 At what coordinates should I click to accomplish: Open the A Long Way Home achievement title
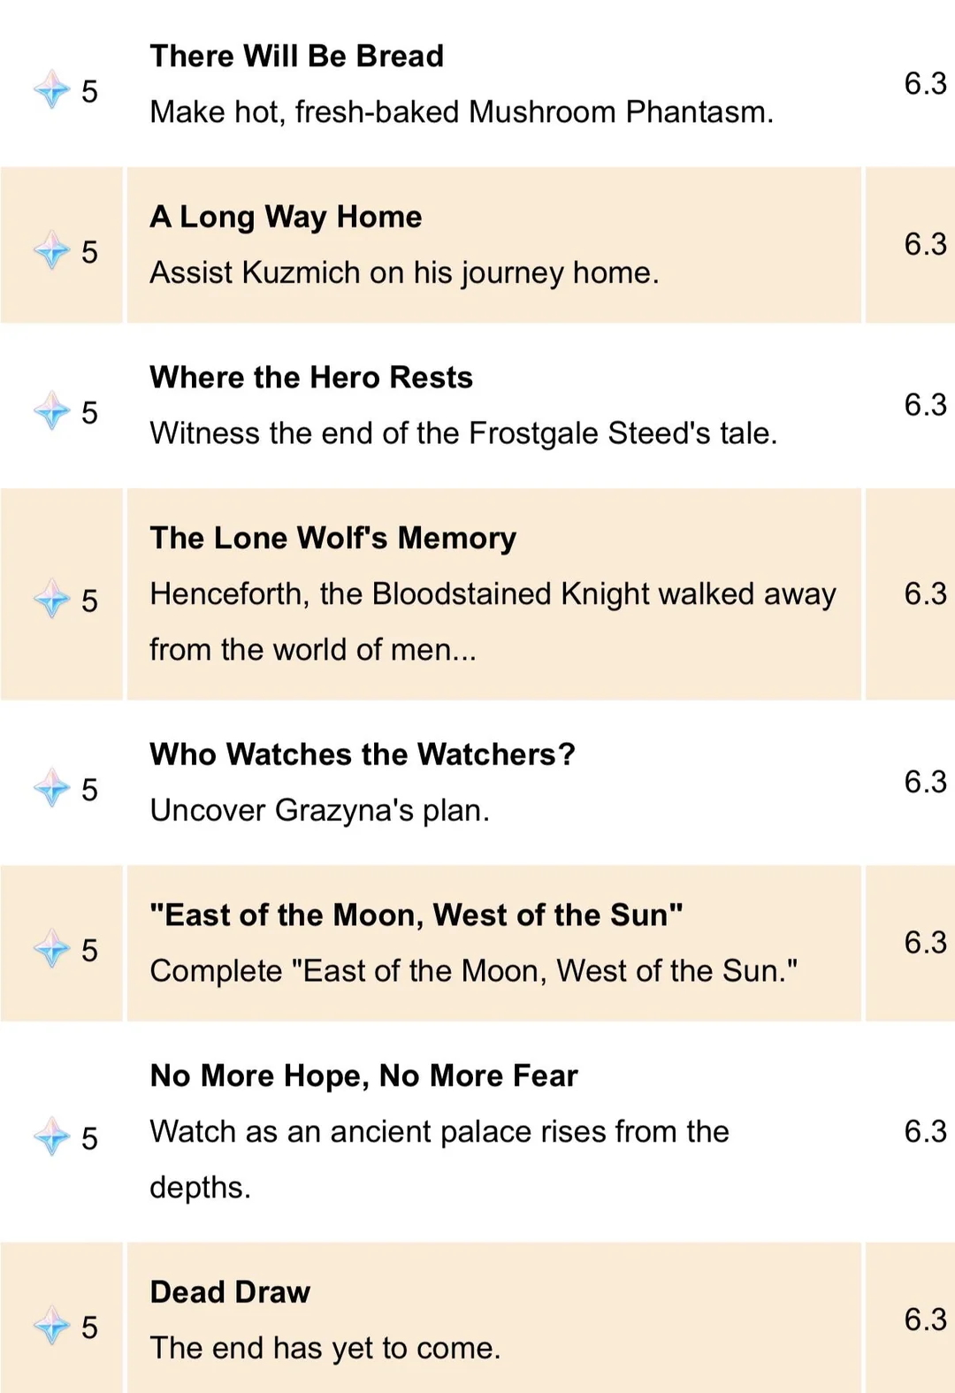pyautogui.click(x=286, y=217)
